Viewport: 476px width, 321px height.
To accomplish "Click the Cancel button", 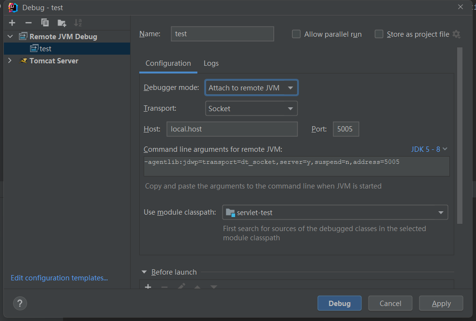I will click(390, 303).
